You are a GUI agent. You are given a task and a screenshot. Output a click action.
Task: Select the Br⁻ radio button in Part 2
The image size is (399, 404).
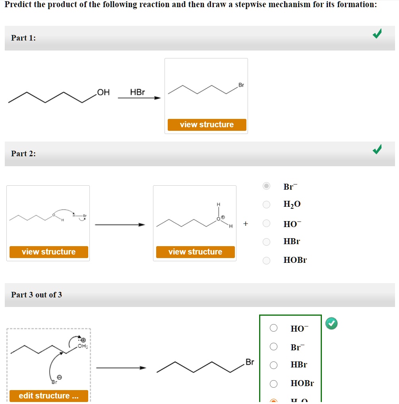click(x=266, y=186)
